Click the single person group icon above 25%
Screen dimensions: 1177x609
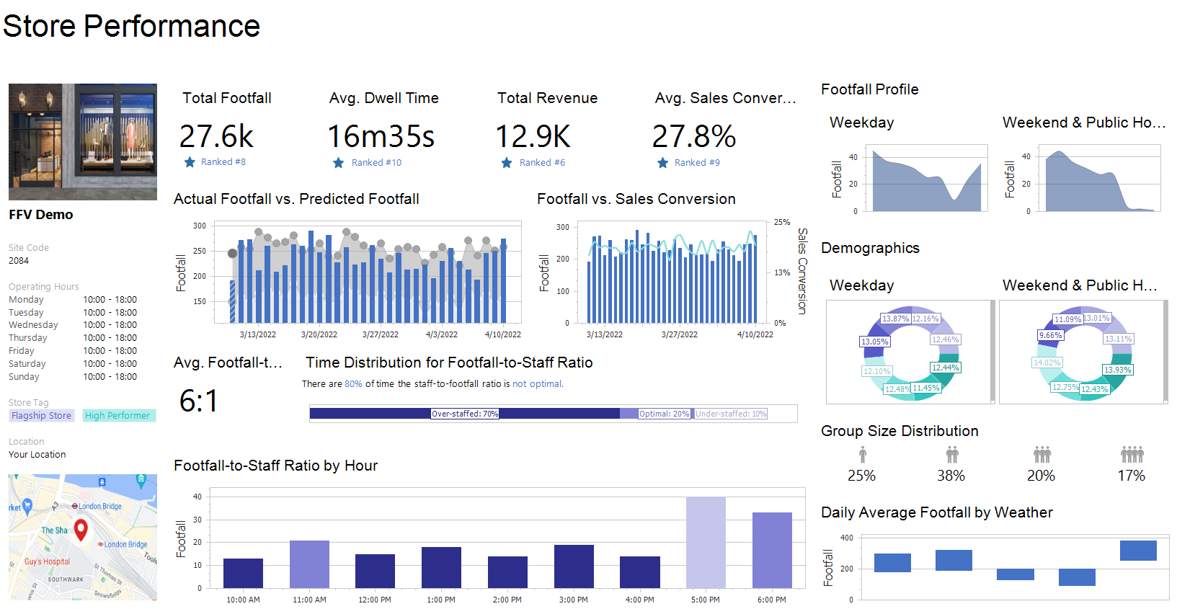(x=863, y=454)
